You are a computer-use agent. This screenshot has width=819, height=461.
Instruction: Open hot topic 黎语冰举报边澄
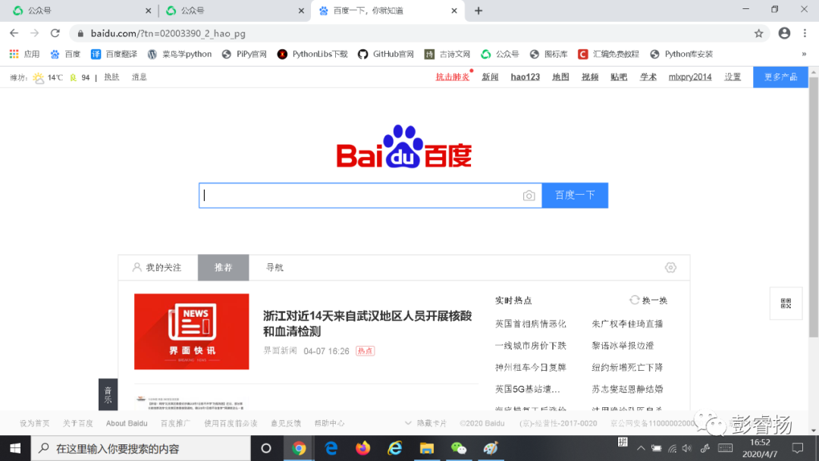pos(623,346)
